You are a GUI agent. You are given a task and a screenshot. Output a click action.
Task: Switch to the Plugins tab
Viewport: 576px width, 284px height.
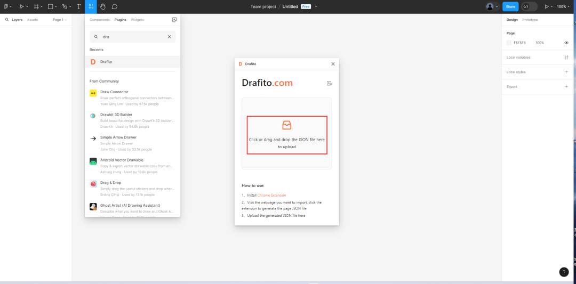[120, 20]
